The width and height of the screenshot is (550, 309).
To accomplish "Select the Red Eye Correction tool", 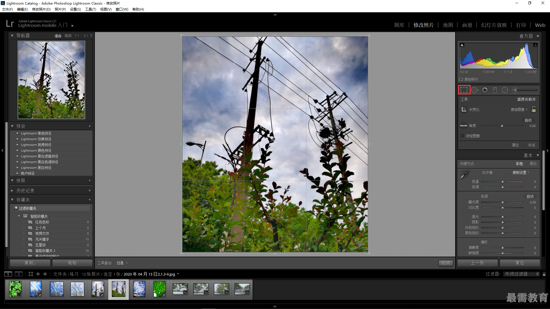I will [x=485, y=90].
